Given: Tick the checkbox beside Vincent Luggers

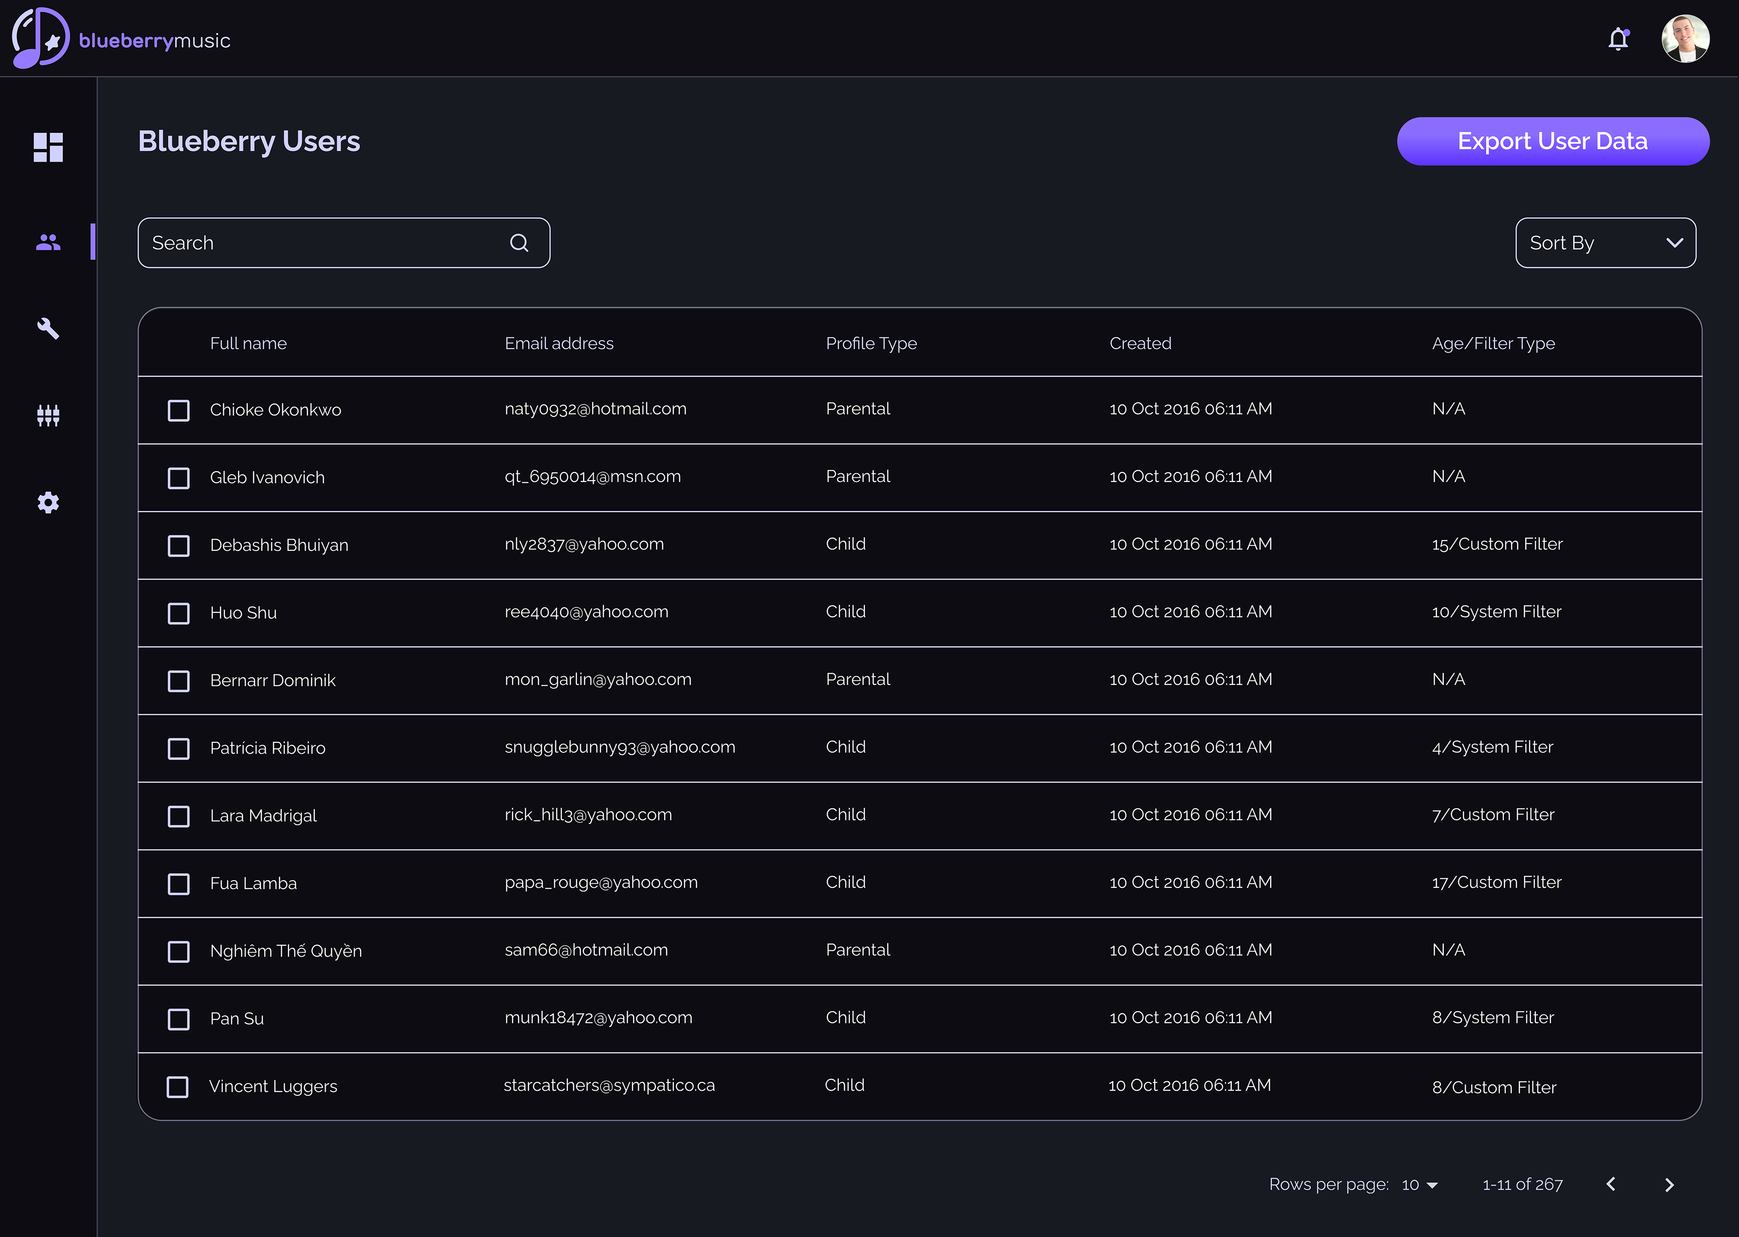Looking at the screenshot, I should (x=178, y=1087).
